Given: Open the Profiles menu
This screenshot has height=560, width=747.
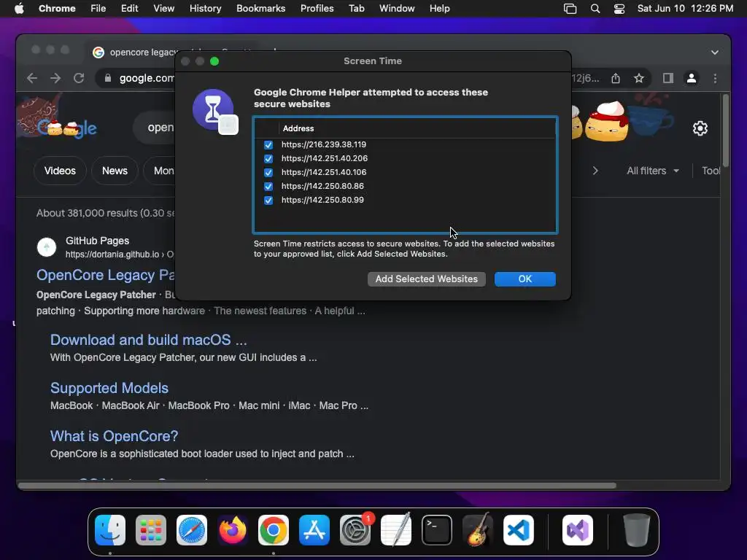Looking at the screenshot, I should tap(317, 9).
